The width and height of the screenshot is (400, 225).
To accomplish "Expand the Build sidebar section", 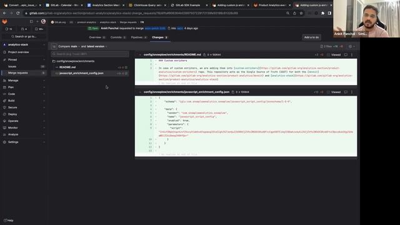I will (24, 101).
